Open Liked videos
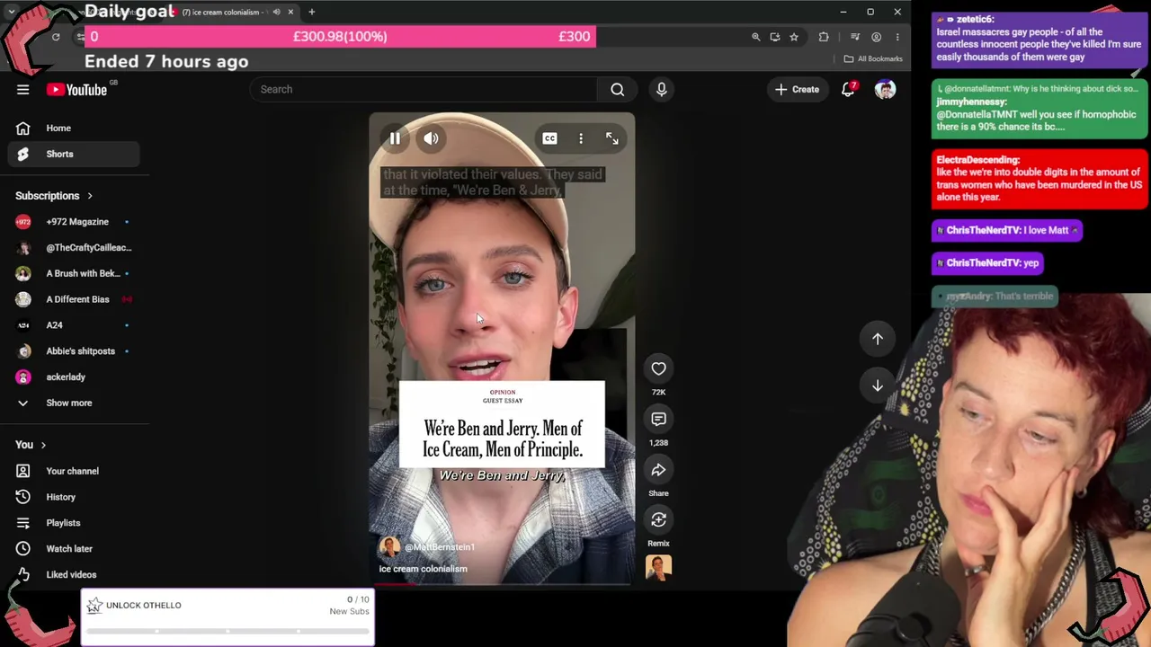 (72, 574)
